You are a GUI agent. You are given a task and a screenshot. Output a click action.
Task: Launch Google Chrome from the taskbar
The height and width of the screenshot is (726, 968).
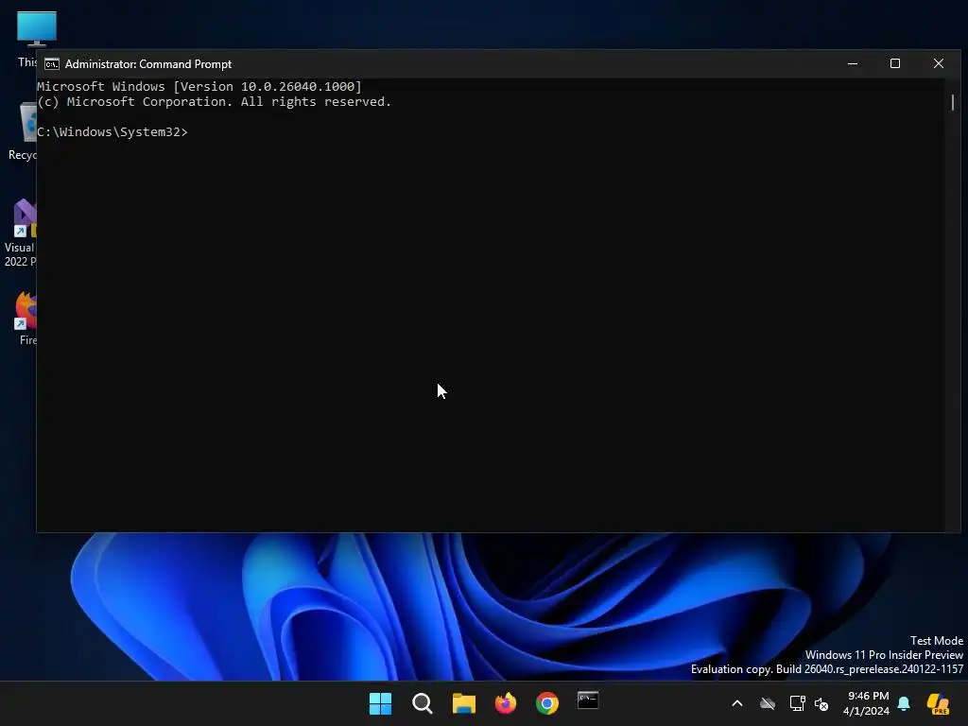(x=547, y=703)
